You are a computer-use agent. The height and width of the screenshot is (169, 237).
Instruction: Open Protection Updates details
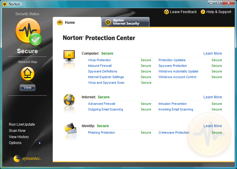tap(172, 60)
